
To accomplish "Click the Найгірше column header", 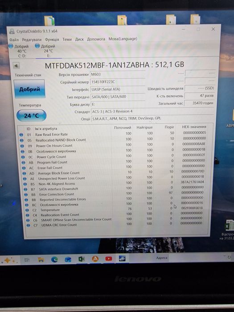I will [144, 127].
